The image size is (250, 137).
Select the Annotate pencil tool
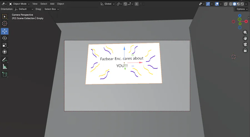(x=4, y=60)
